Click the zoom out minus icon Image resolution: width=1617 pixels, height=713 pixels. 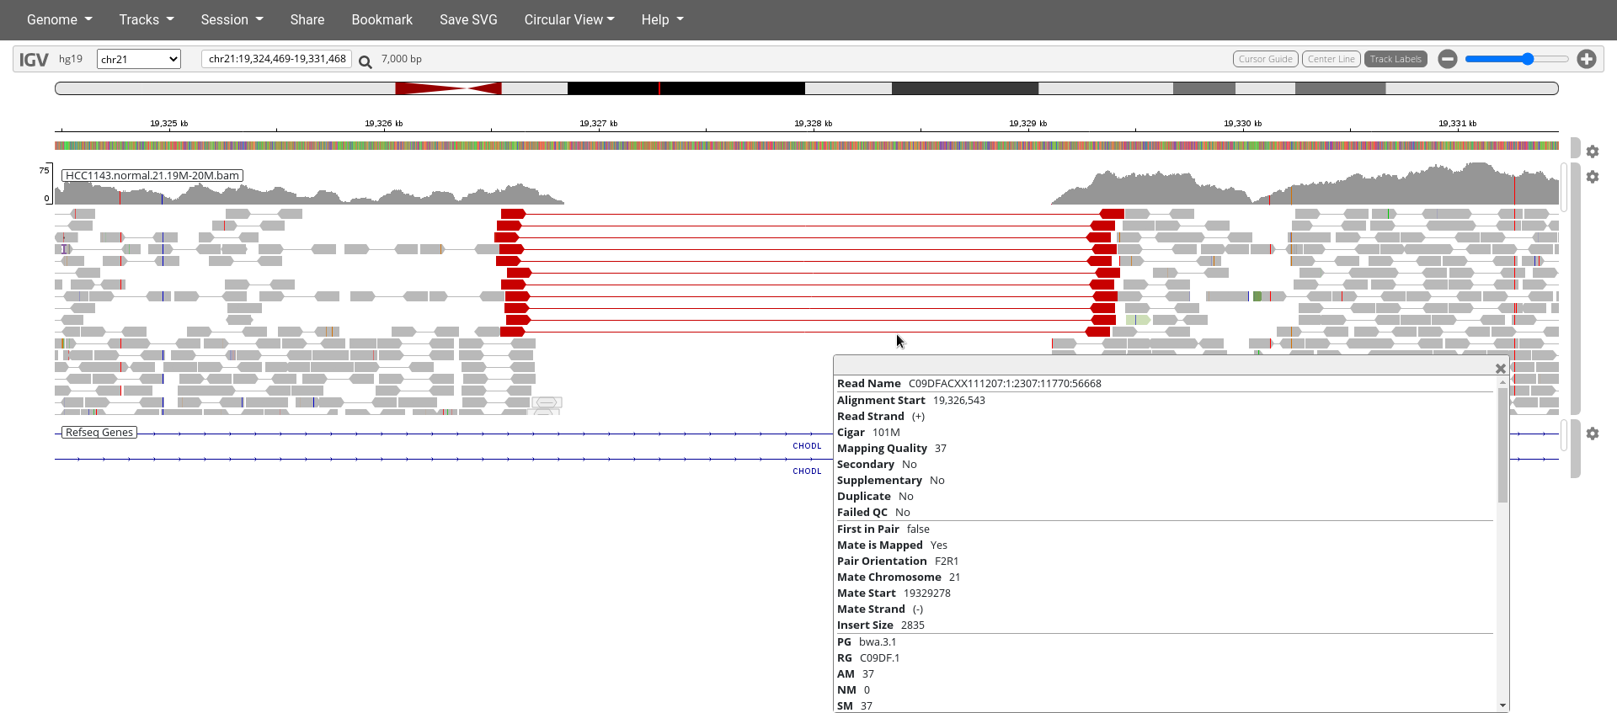pos(1447,59)
